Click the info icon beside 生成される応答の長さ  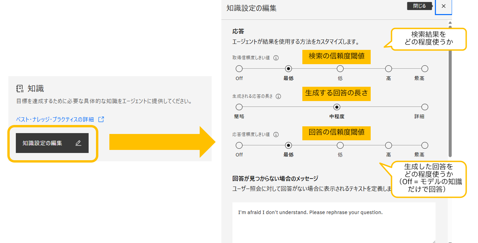(278, 96)
